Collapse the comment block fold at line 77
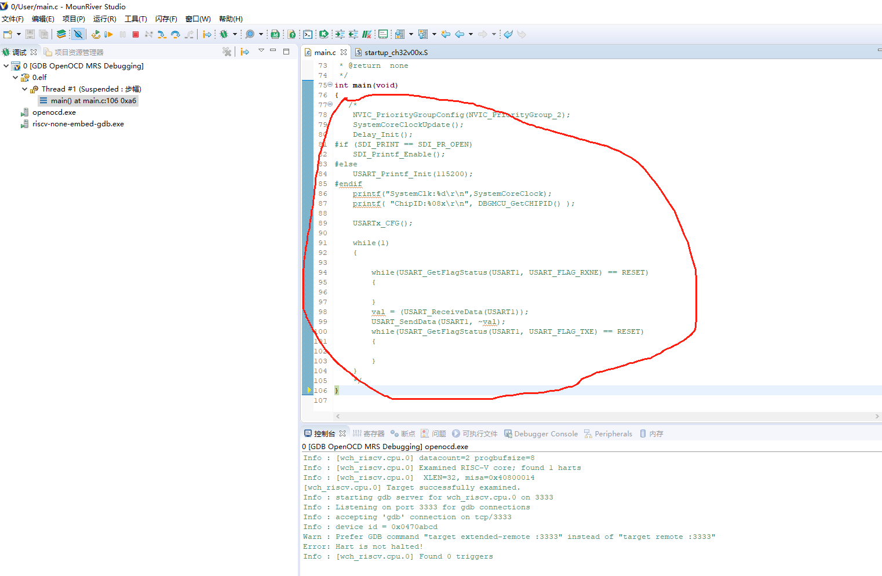Screen dimensions: 882x576 click(330, 104)
